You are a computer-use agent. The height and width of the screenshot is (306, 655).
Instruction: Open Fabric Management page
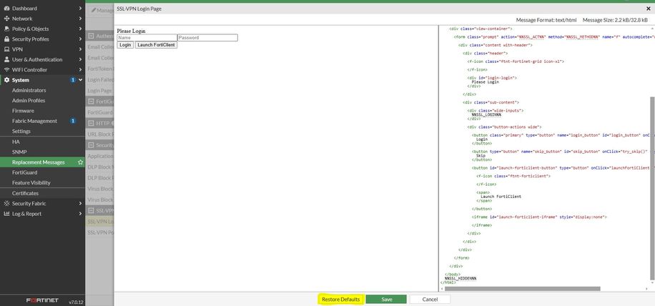coord(34,121)
